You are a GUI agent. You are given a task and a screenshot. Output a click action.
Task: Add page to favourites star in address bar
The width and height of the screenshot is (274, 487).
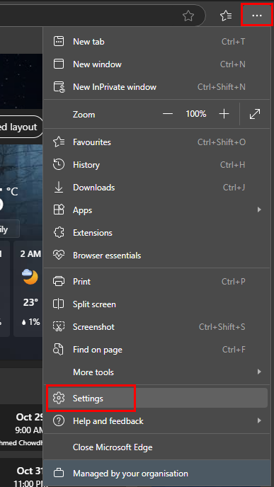click(188, 16)
